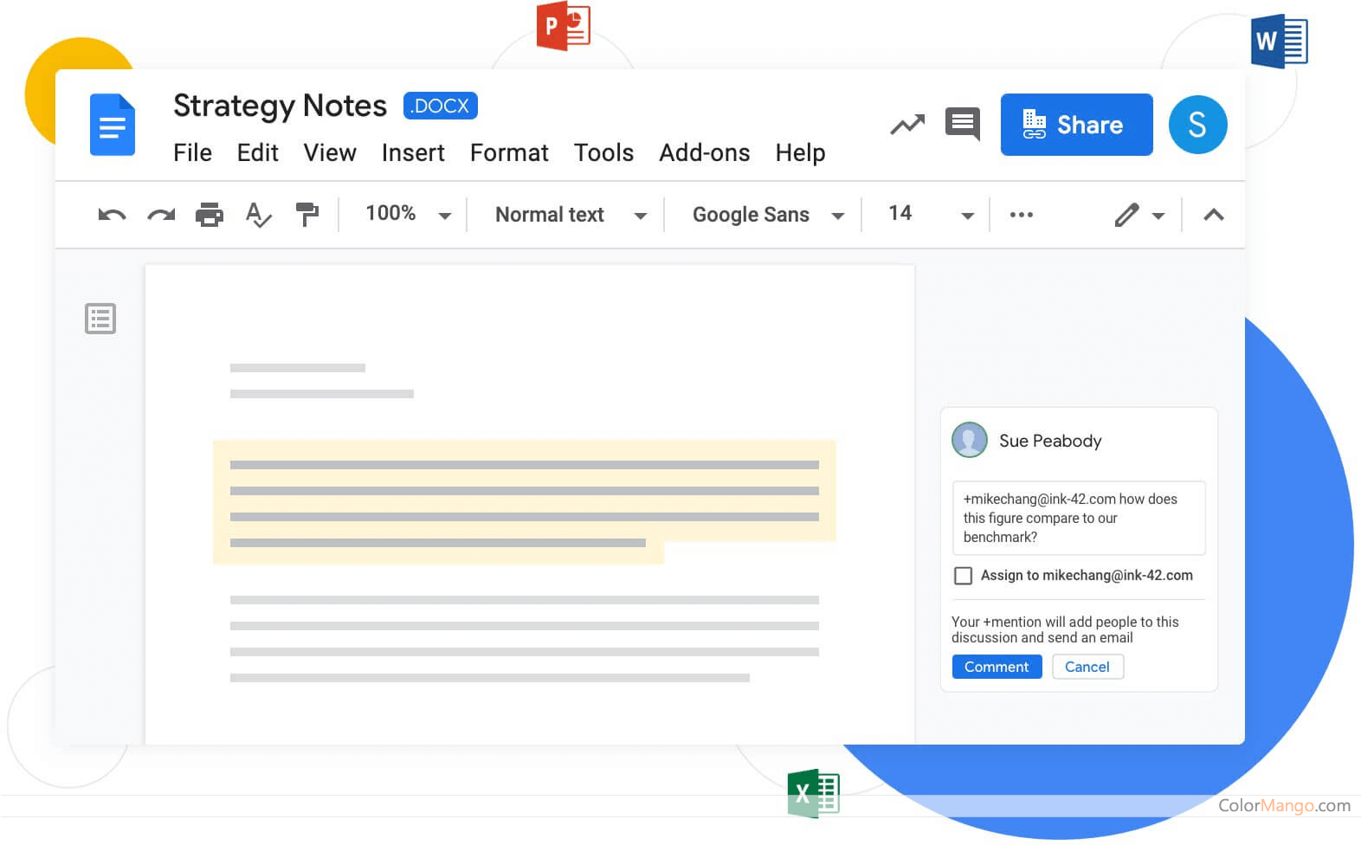The width and height of the screenshot is (1361, 845).
Task: Open the Tools menu
Action: click(x=603, y=153)
